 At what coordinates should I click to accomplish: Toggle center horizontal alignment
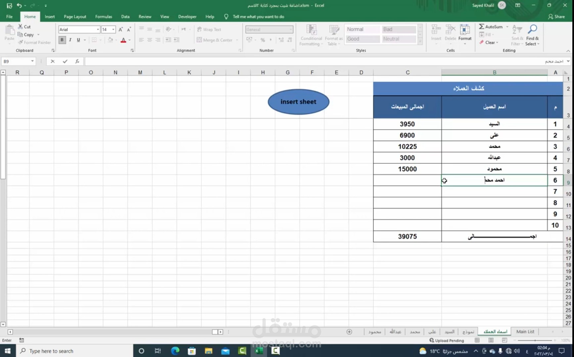(x=150, y=40)
